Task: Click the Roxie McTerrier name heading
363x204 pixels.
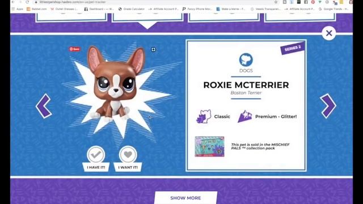Action: tap(246, 85)
